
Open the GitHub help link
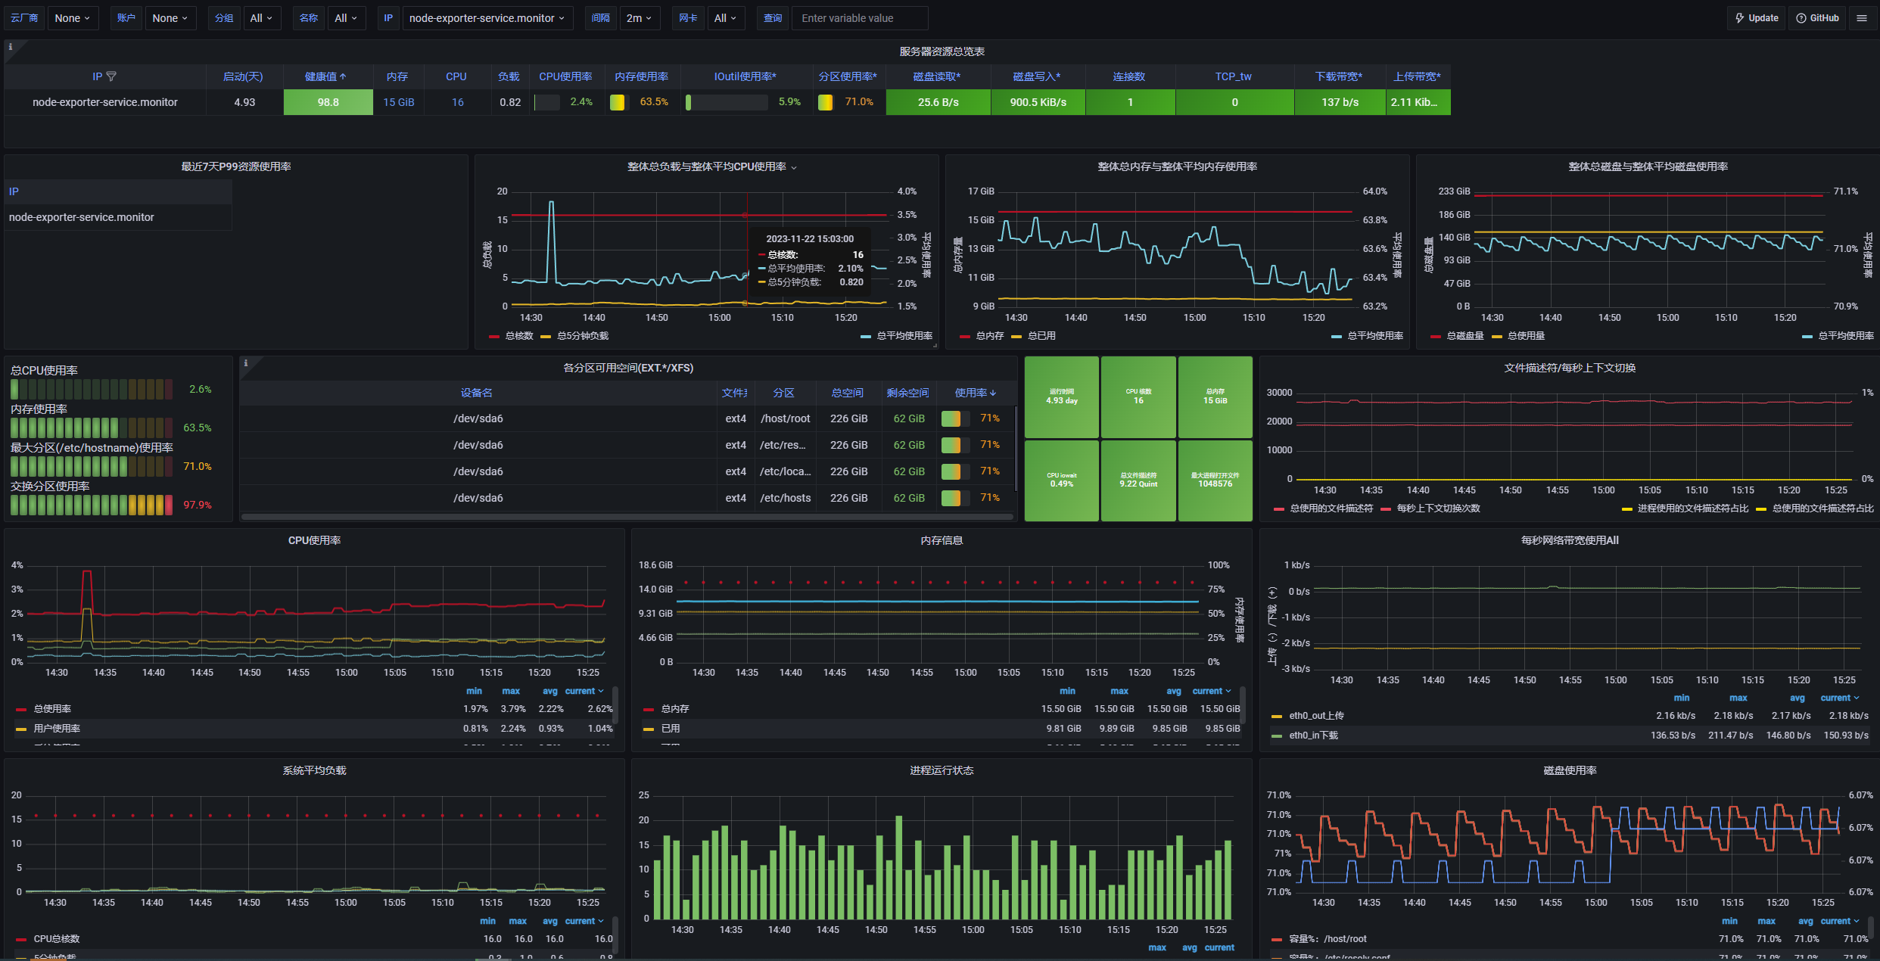(x=1818, y=18)
